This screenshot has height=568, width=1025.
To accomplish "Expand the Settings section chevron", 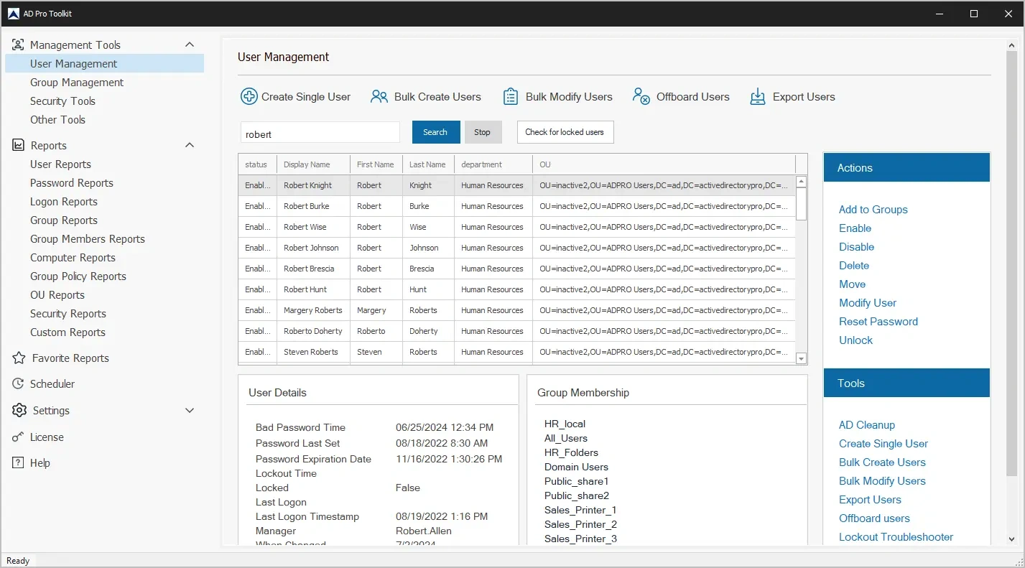I will pyautogui.click(x=190, y=410).
